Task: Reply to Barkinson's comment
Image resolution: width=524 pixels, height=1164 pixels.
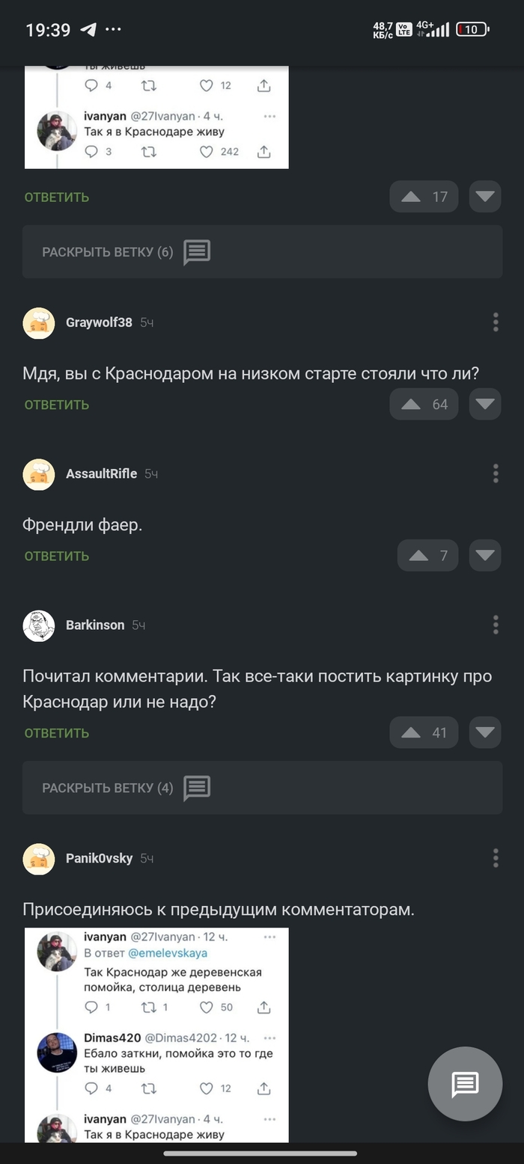Action: tap(57, 733)
